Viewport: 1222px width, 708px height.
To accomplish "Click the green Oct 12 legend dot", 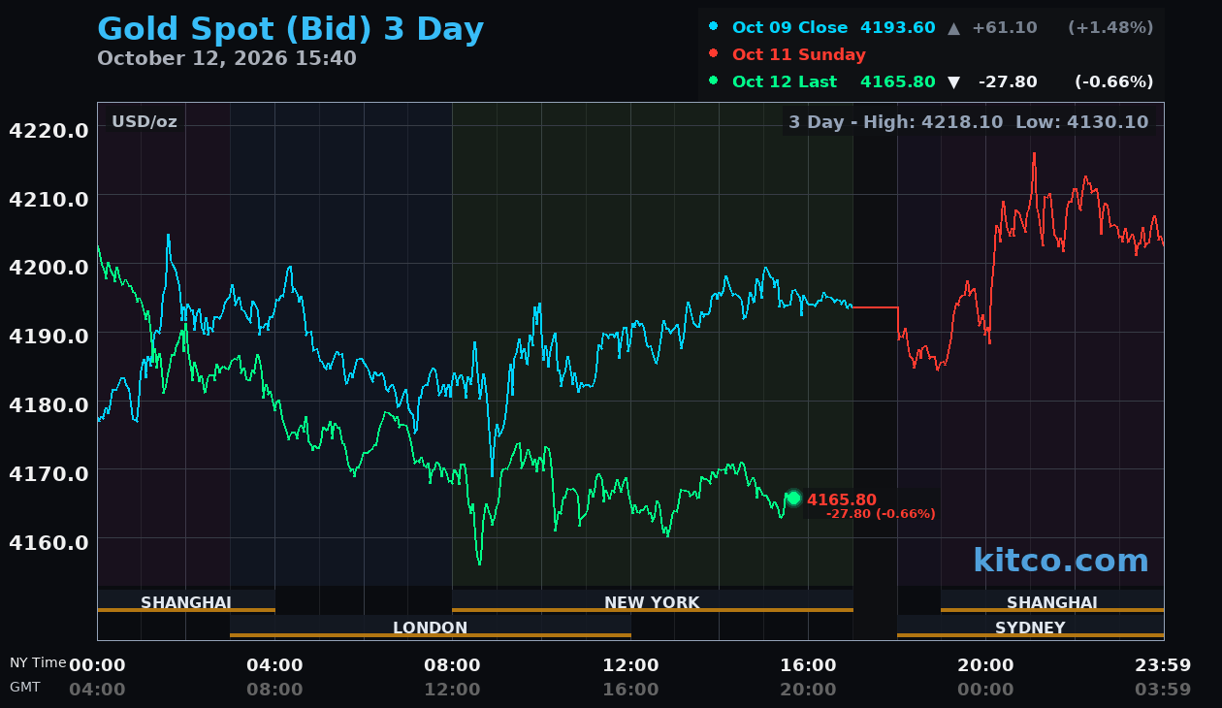I will coord(714,81).
